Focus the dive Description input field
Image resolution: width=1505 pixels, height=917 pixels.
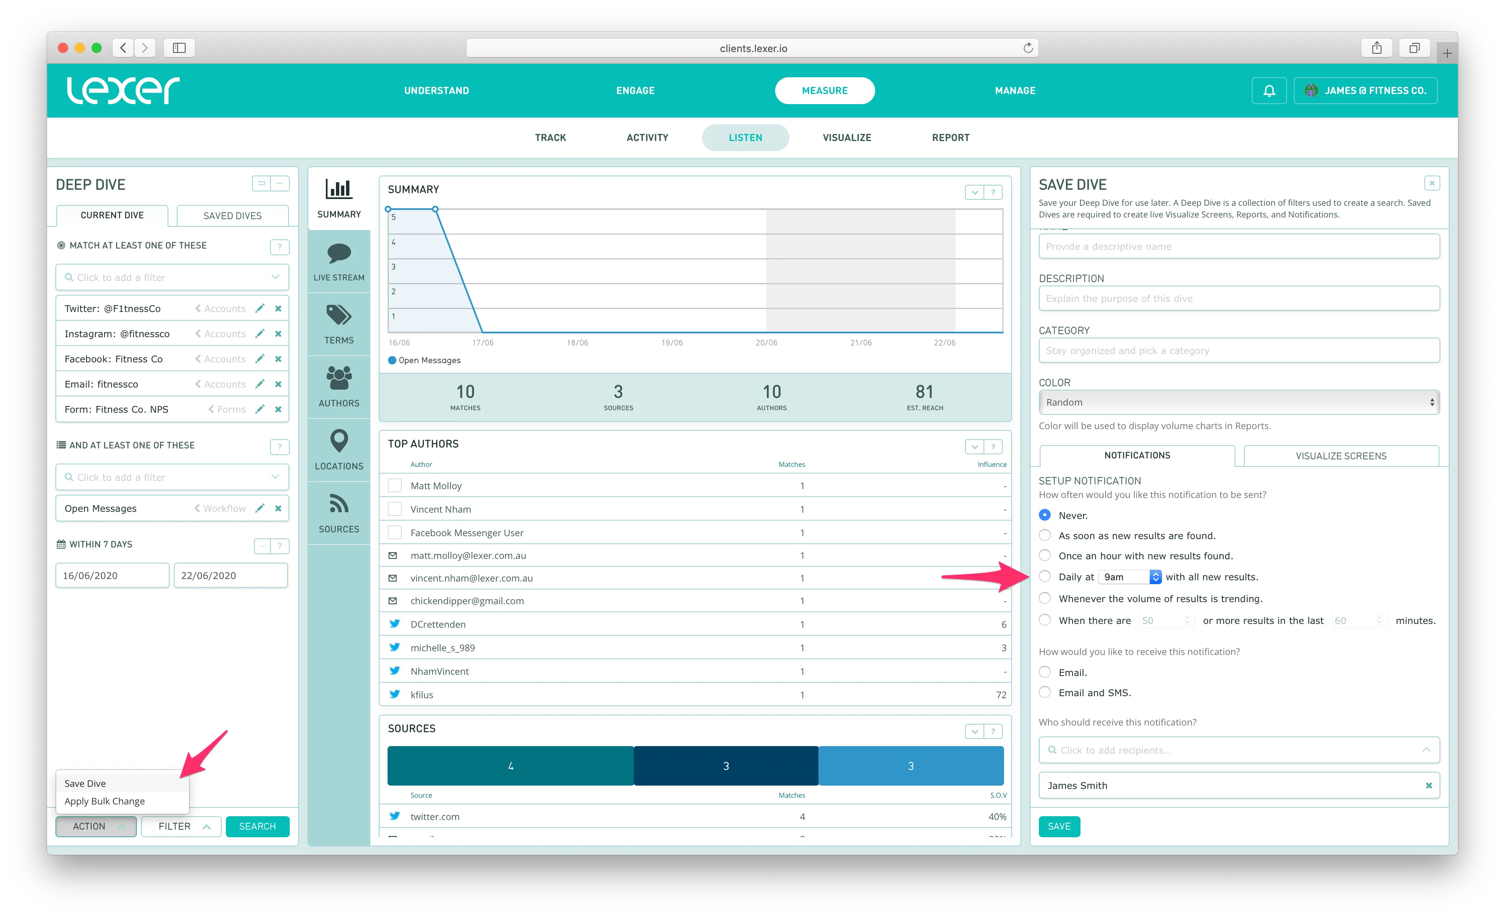[1238, 299]
